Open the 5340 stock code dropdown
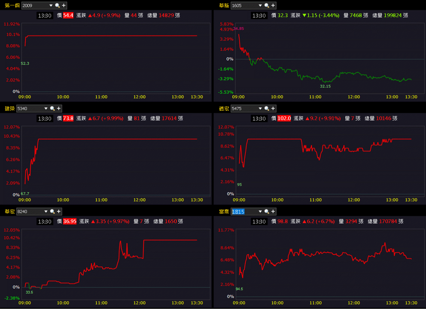 (x=46, y=109)
